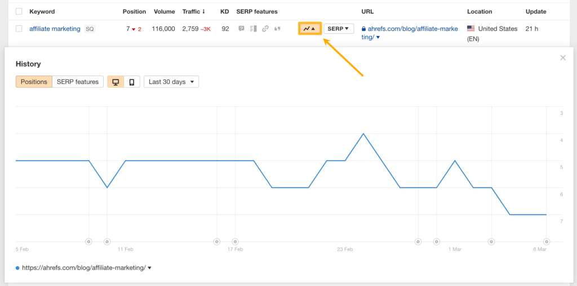Click the blue series dot in chart legend
The width and height of the screenshot is (577, 286).
(x=17, y=268)
